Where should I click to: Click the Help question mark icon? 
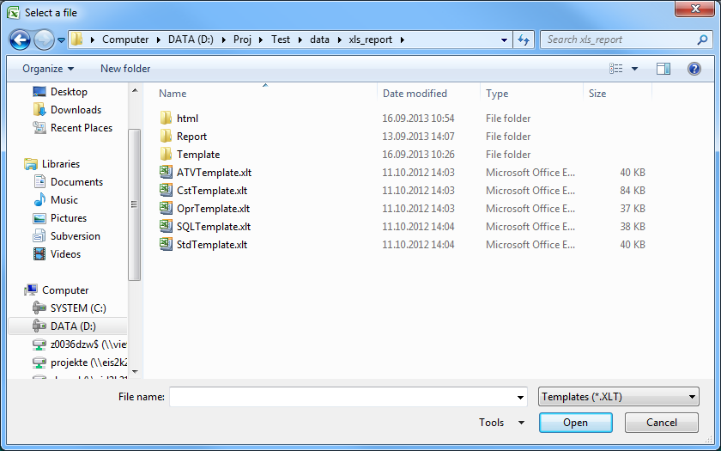[x=694, y=69]
